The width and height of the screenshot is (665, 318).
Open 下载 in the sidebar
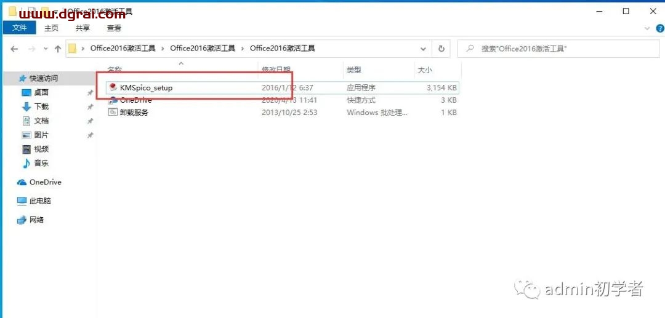point(41,106)
